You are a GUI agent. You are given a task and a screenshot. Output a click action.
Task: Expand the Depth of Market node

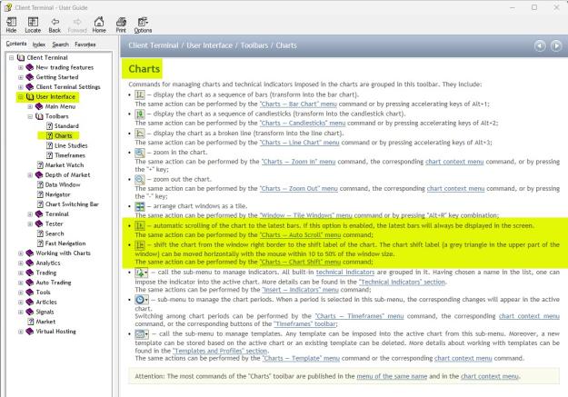[30, 175]
